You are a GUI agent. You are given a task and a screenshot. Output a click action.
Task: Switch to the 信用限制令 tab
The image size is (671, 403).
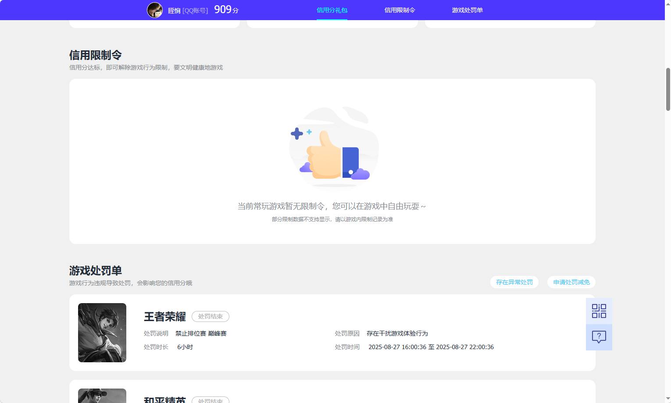pyautogui.click(x=400, y=10)
